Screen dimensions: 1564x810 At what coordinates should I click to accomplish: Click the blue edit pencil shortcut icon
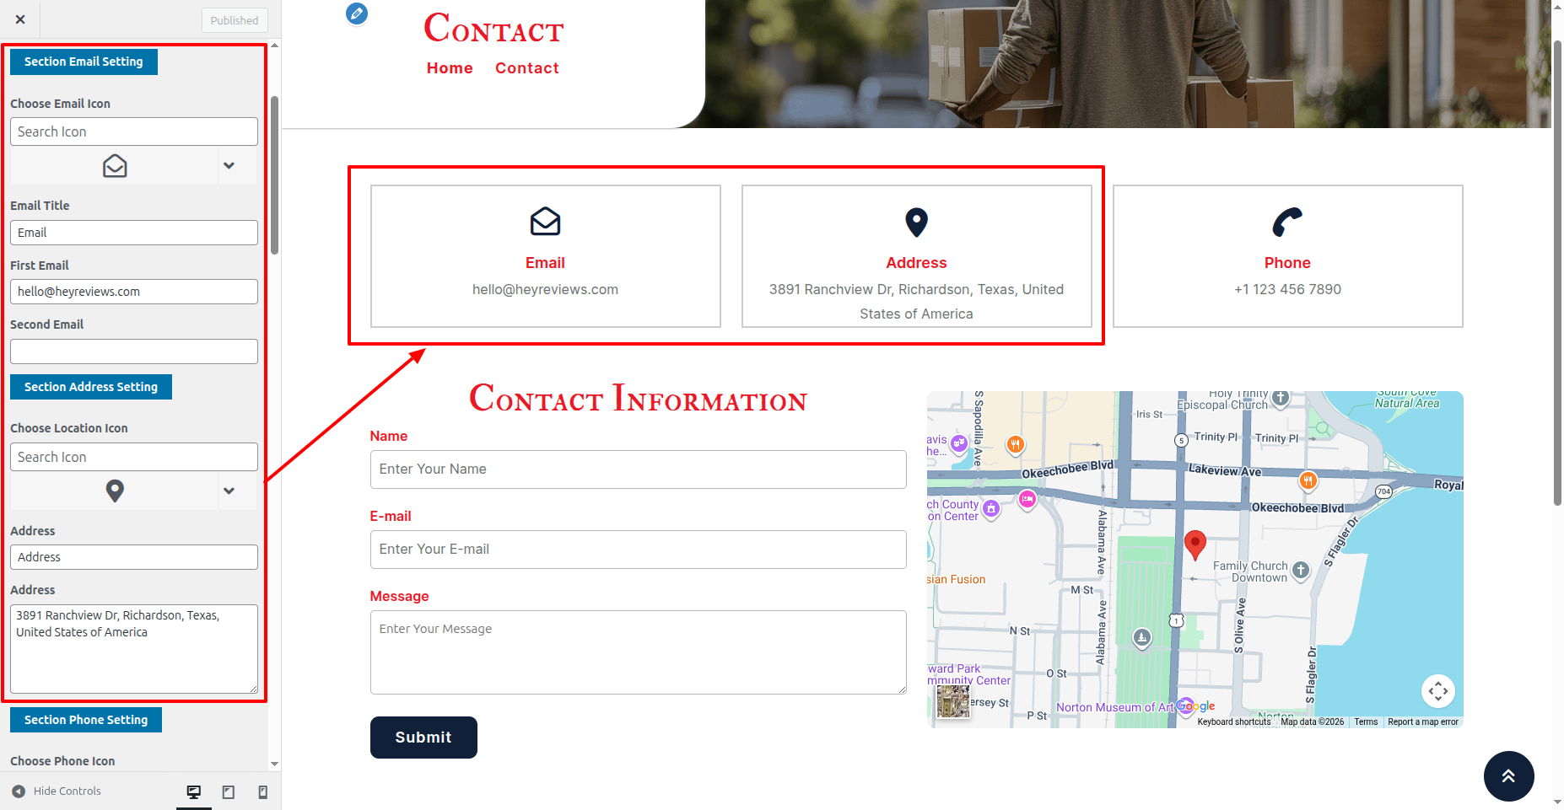357,13
